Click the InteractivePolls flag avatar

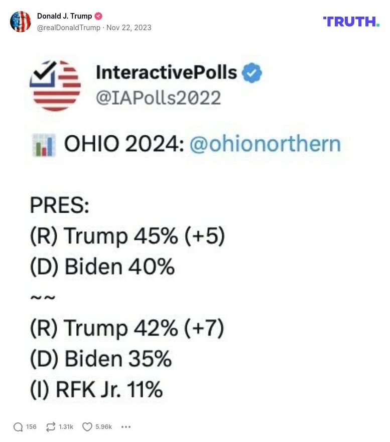pyautogui.click(x=56, y=85)
